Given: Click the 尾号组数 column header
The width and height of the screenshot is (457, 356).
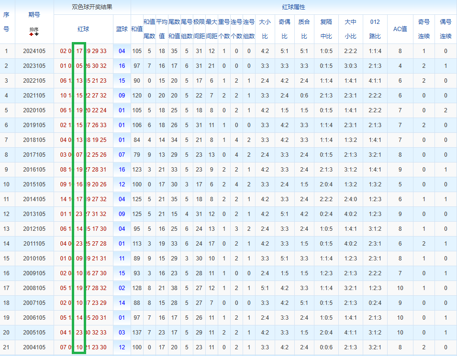Looking at the screenshot, I should click(x=187, y=29).
